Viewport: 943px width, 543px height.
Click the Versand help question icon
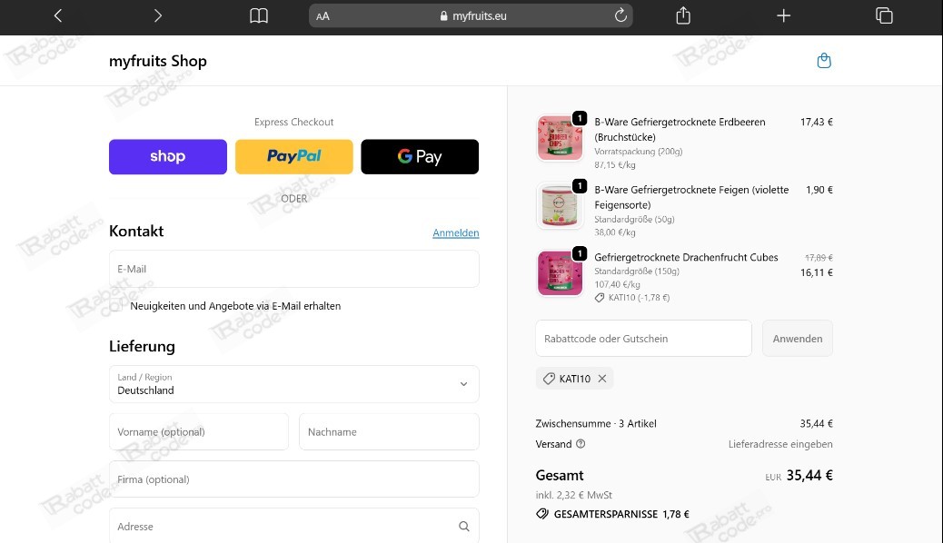pyautogui.click(x=581, y=444)
